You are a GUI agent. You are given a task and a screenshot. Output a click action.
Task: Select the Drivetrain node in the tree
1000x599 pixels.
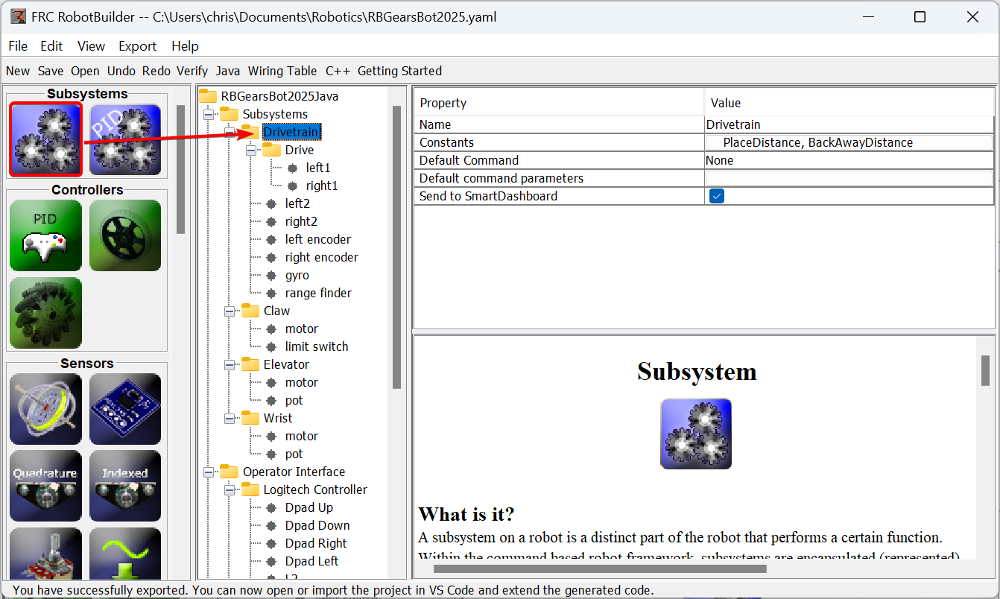click(291, 131)
